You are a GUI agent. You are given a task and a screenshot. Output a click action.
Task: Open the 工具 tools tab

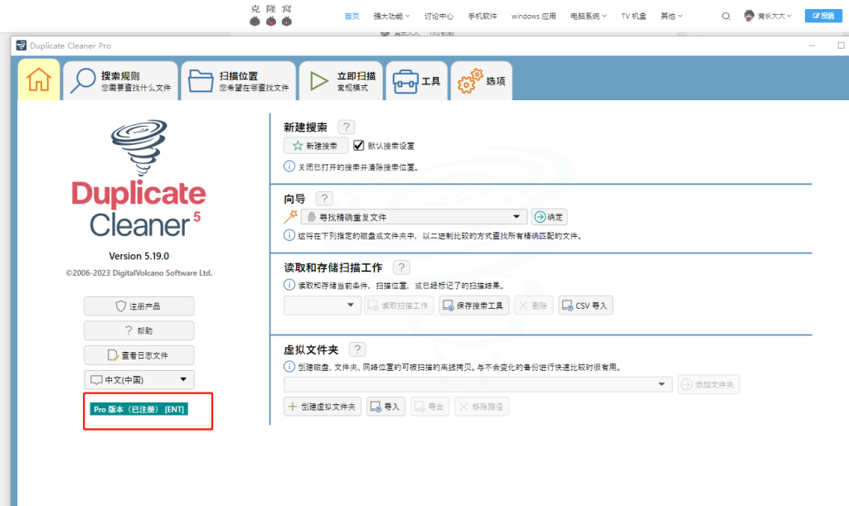click(416, 81)
